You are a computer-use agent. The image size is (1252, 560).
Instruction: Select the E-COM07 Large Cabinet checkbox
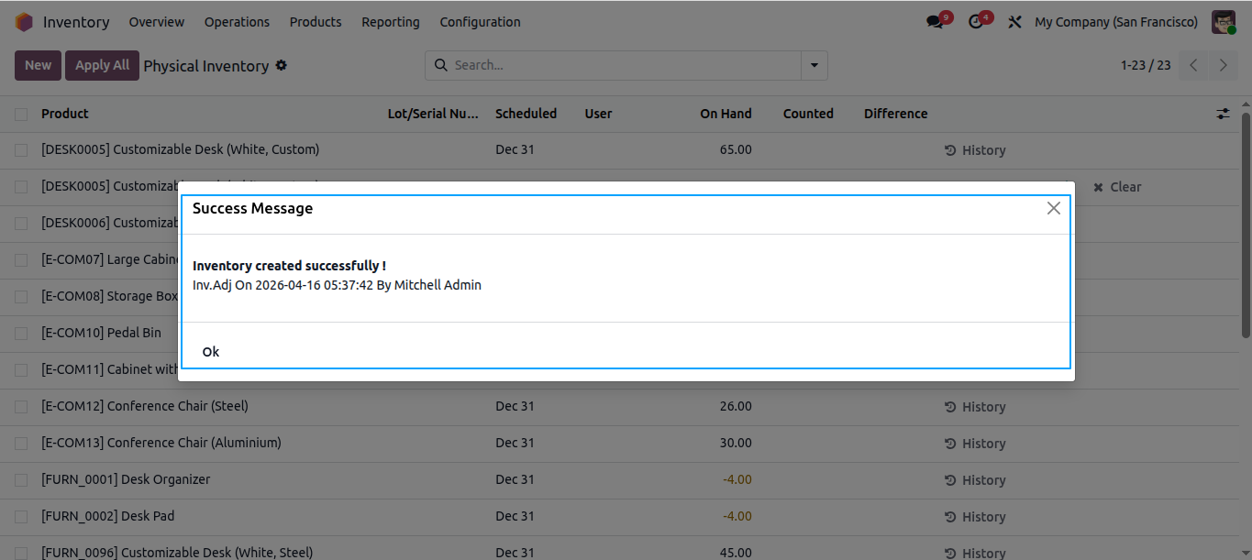coord(21,260)
